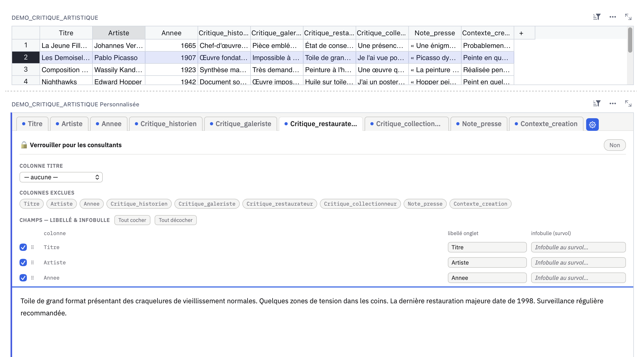The height and width of the screenshot is (357, 637).
Task: Click the Tout décocher button
Action: 175,220
